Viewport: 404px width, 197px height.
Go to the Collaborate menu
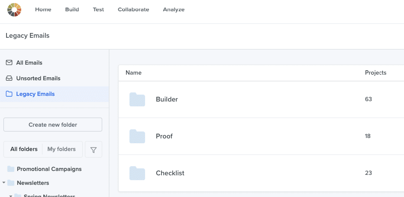tap(133, 10)
